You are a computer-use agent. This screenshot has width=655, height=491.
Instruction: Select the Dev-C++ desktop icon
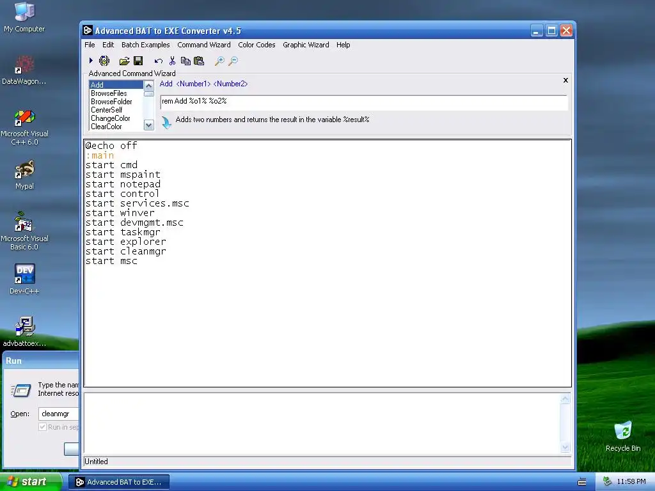[24, 279]
